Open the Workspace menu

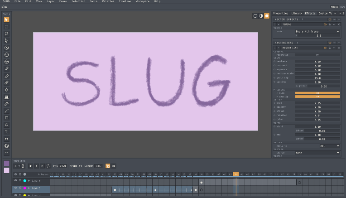[x=143, y=1]
